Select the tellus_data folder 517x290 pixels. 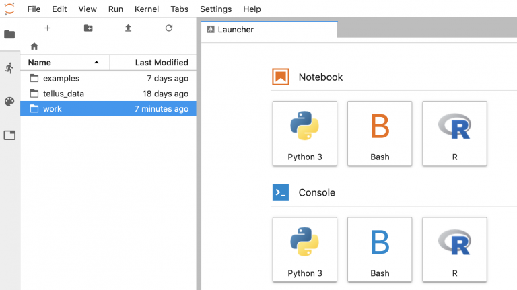point(108,94)
